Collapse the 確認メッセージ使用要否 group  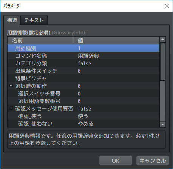pos(11,108)
